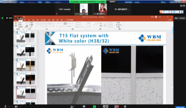Click the Zoom reactions icon
Viewport: 186px width, 108px height.
click(125, 106)
